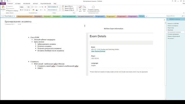This screenshot has height=104, width=185.
Task: Click the Back navigation icon in title bar
Action: pos(5,1)
